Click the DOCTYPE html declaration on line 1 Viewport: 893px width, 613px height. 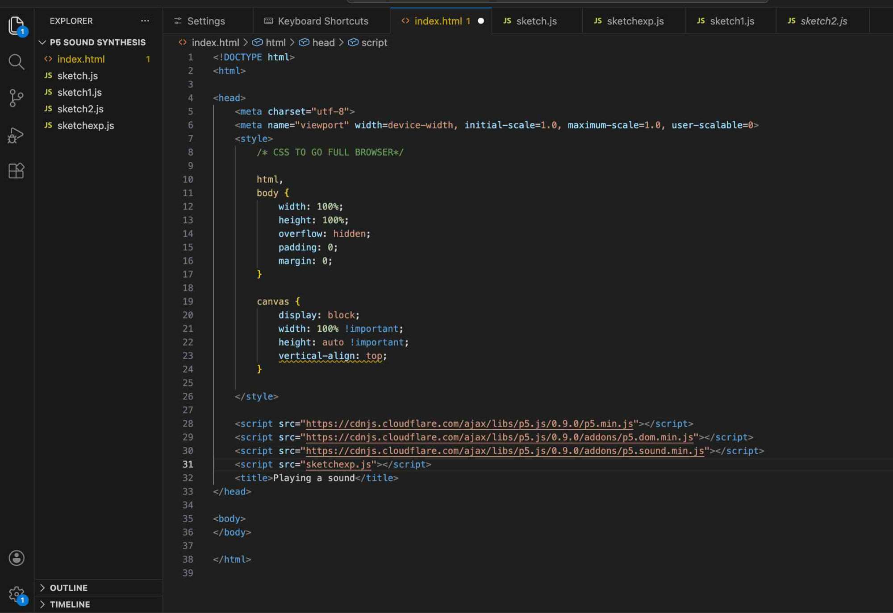pyautogui.click(x=254, y=57)
